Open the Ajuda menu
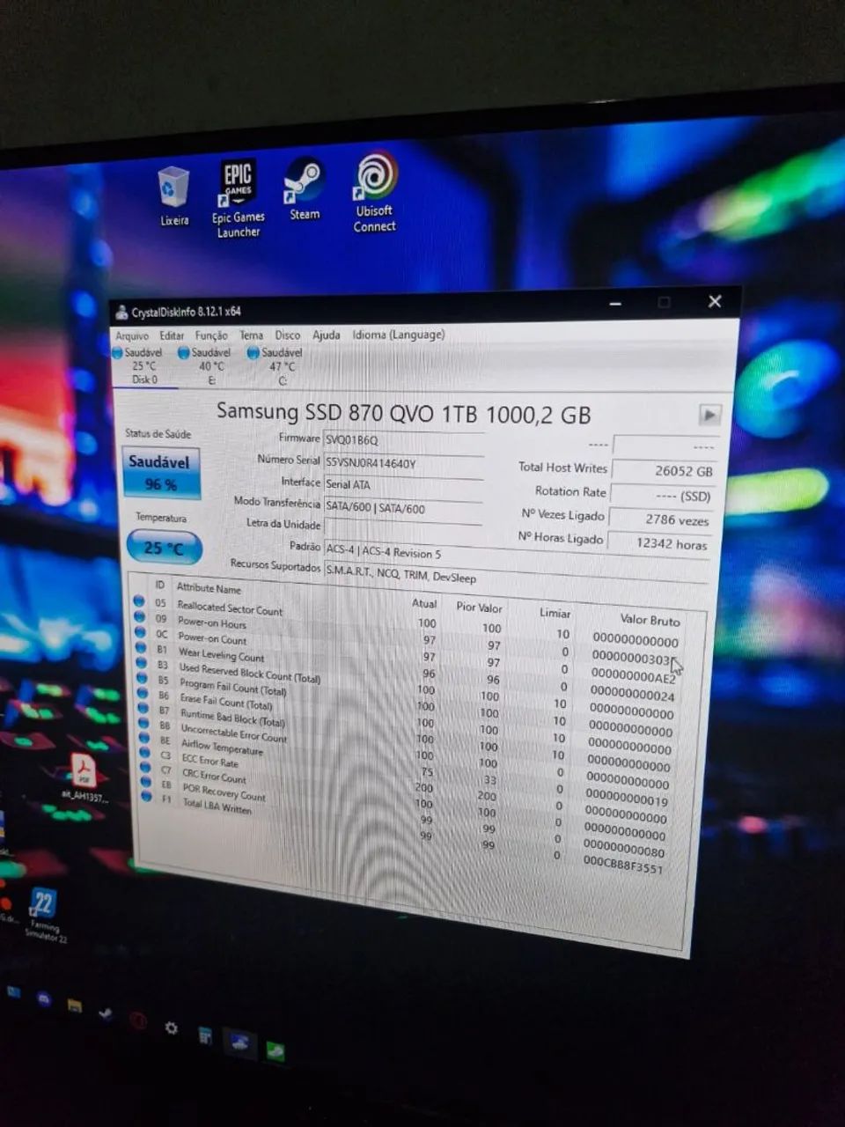Image resolution: width=845 pixels, height=1127 pixels. coord(327,335)
